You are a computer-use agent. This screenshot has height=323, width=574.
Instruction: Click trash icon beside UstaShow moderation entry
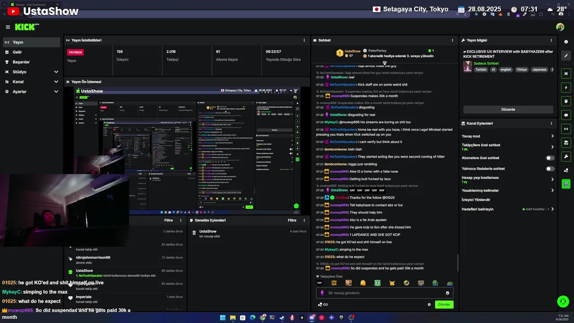click(194, 233)
